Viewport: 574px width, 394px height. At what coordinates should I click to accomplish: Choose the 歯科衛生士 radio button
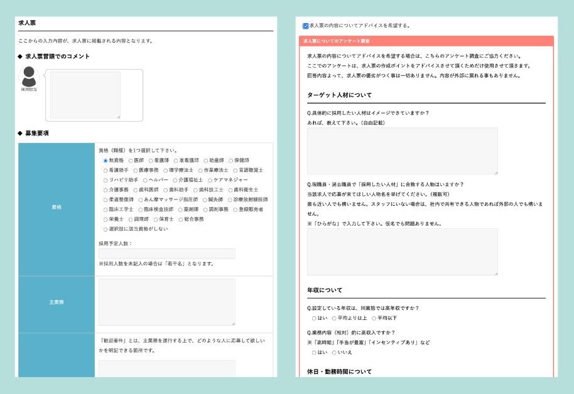click(230, 189)
